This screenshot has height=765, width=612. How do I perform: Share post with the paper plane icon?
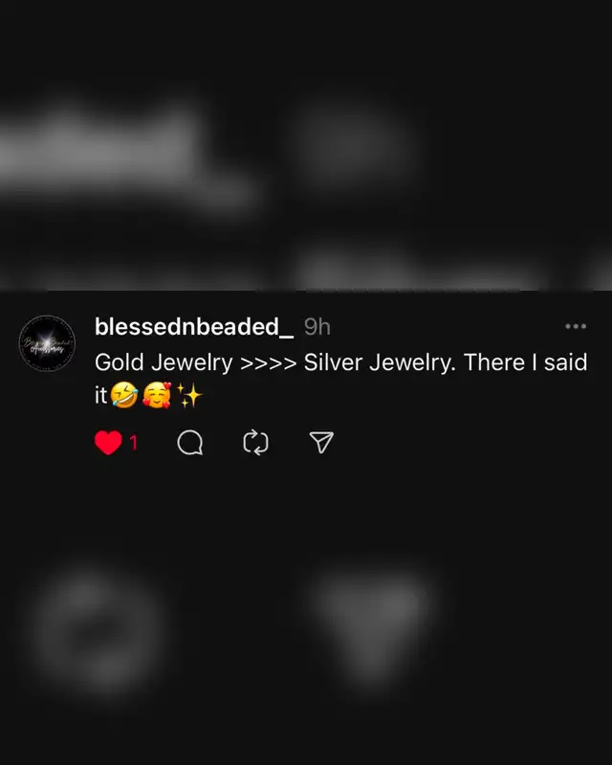tap(321, 442)
